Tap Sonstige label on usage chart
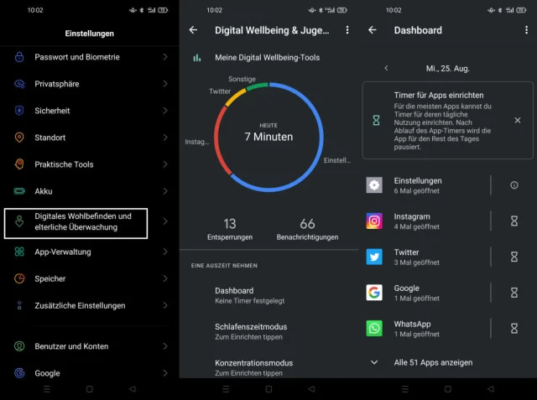 point(242,79)
